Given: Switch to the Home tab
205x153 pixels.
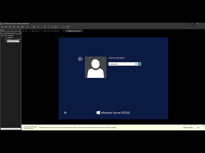Looking at the screenshot, I should click(x=25, y=31).
